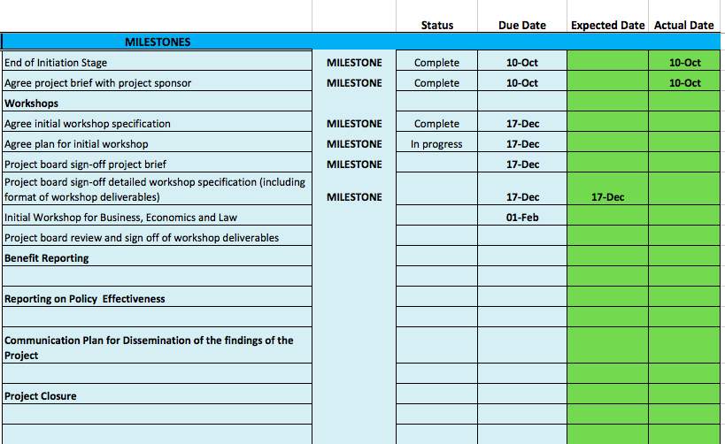Click the Due Date column header
This screenshot has width=725, height=444.
coord(521,26)
